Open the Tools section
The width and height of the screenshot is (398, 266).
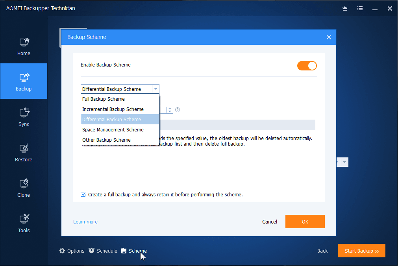tap(24, 224)
